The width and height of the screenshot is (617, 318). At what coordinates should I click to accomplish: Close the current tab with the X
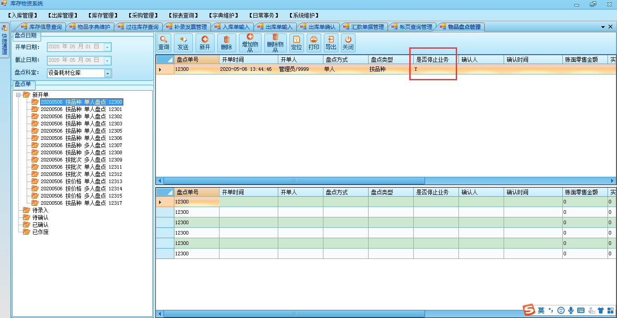[611, 27]
